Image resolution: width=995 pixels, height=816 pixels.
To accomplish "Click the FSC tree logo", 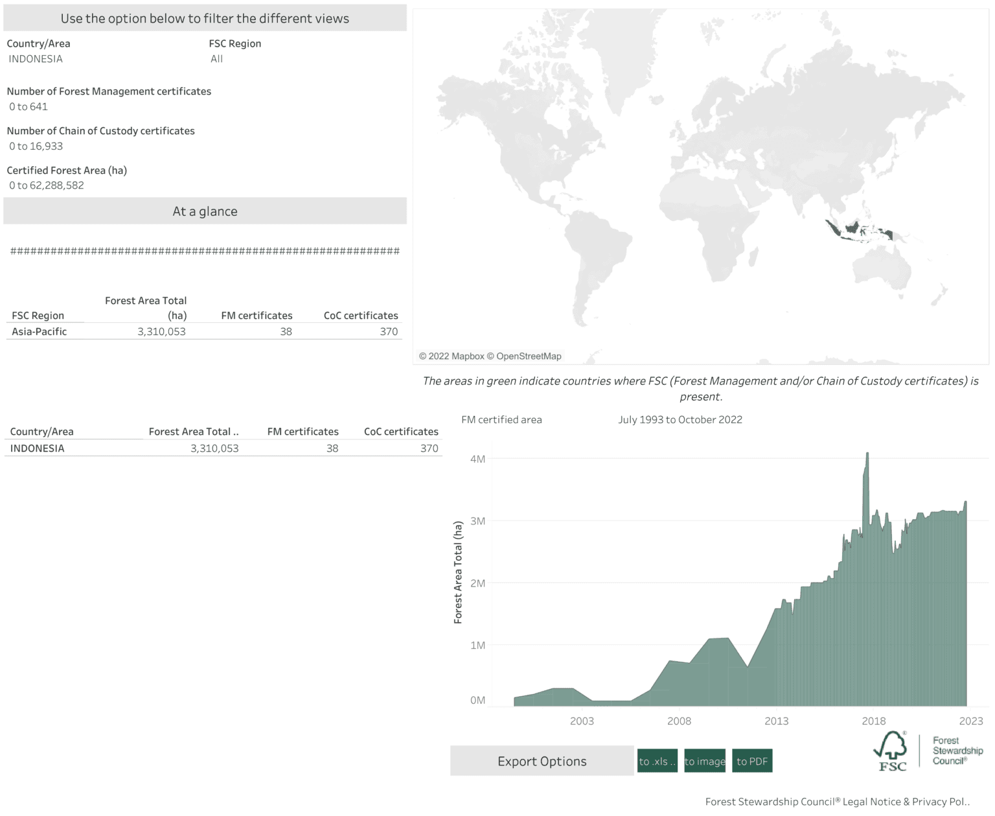I will 892,751.
